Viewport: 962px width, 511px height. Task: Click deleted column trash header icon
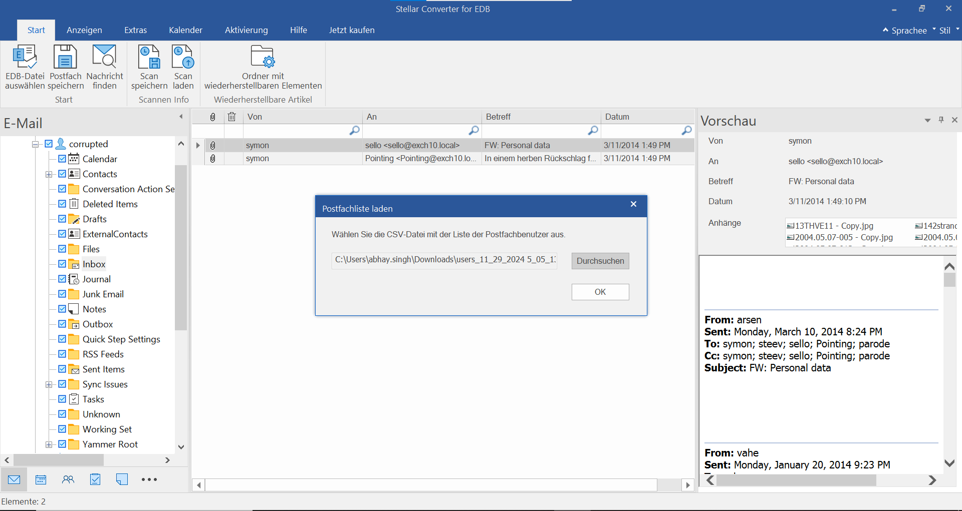pyautogui.click(x=232, y=117)
